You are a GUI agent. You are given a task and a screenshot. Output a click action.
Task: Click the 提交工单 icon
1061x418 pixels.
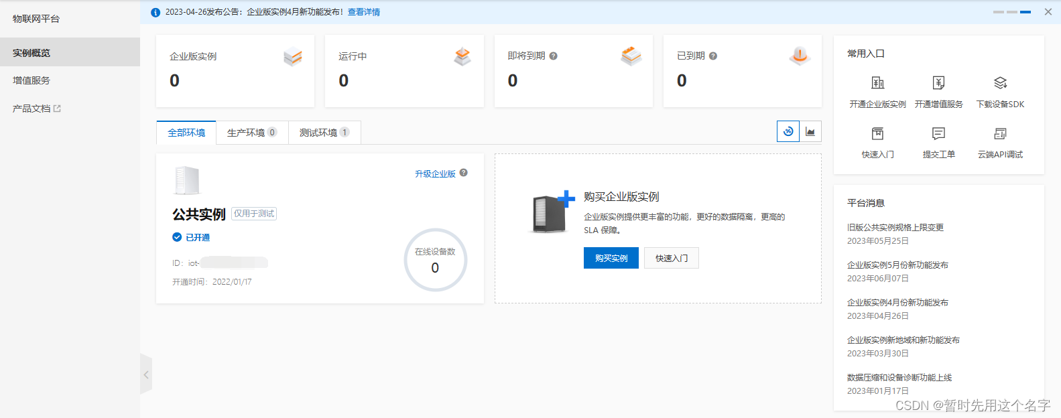pyautogui.click(x=938, y=133)
